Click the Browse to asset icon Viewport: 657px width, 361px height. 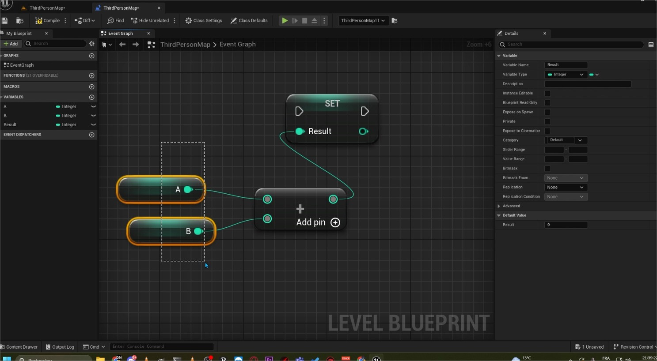pyautogui.click(x=19, y=21)
